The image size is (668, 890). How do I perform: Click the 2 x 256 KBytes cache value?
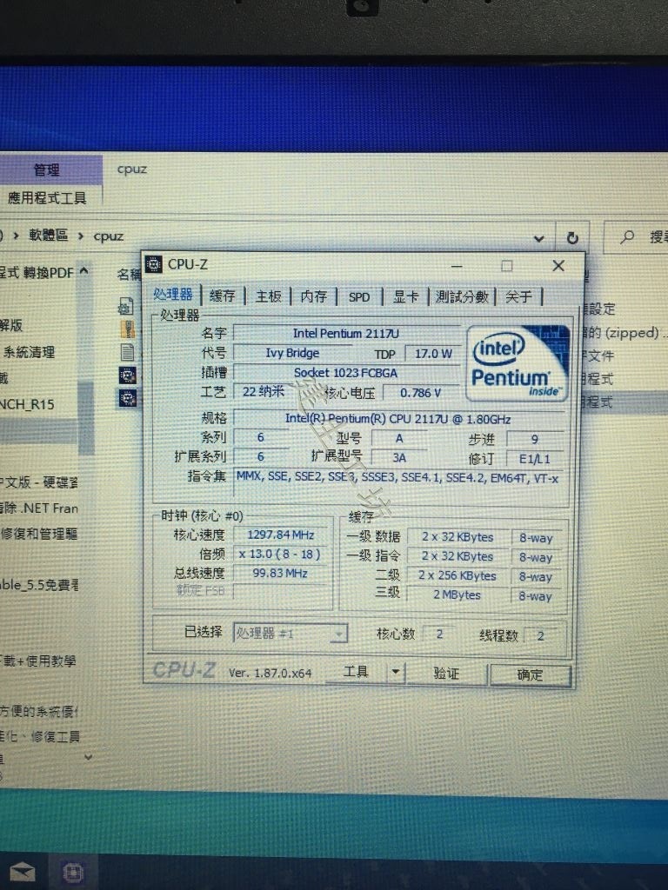click(458, 575)
